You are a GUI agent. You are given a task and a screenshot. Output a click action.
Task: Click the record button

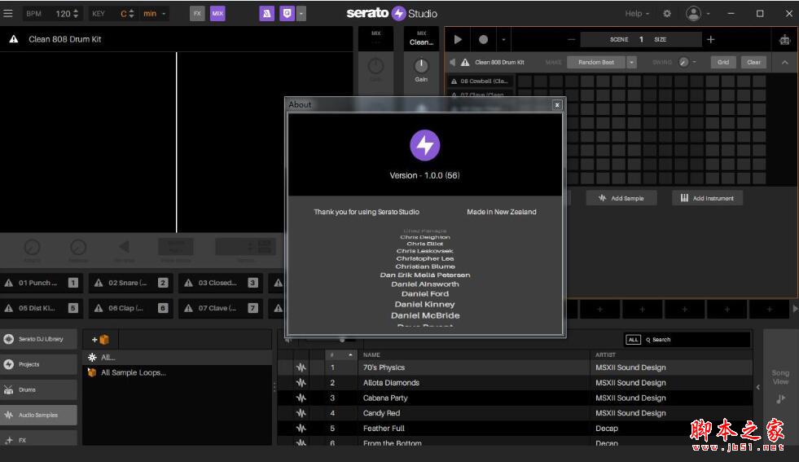483,39
